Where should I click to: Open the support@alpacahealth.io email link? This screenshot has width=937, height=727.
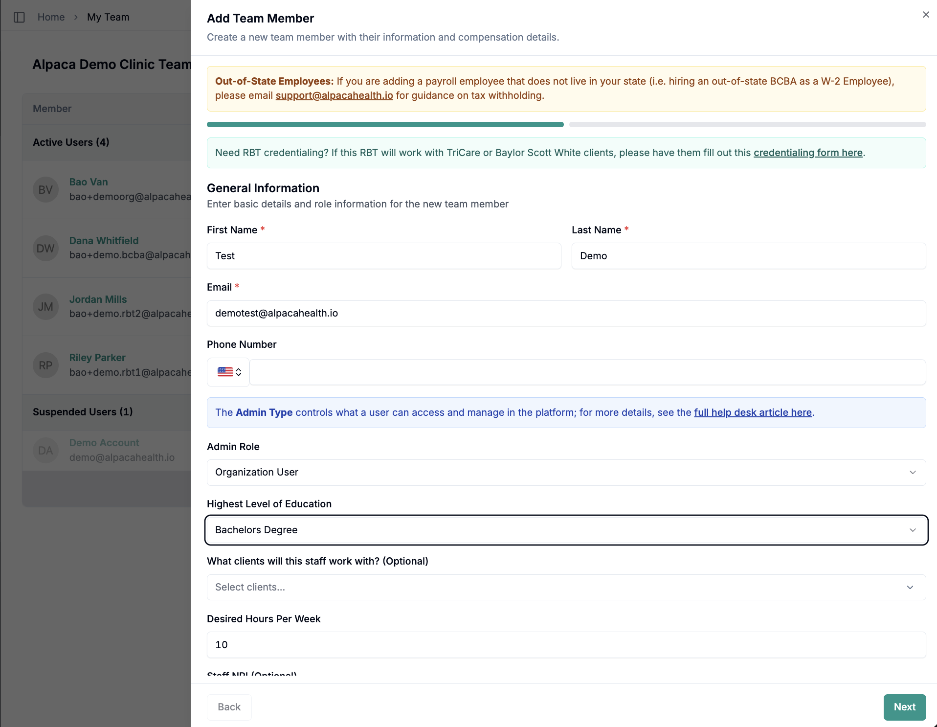335,95
